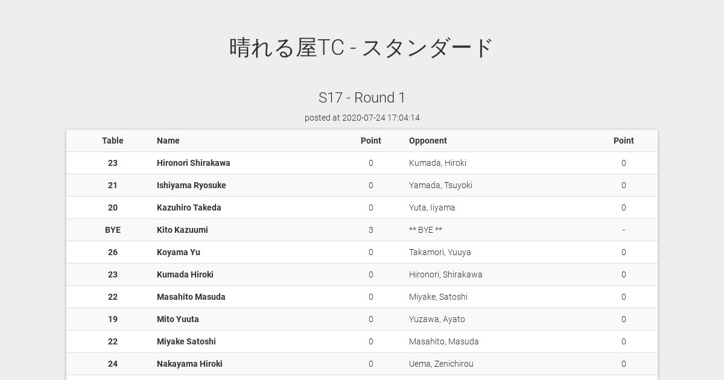This screenshot has height=380, width=724.
Task: Select Kito Kazuumi's BYE row
Action: click(x=362, y=230)
